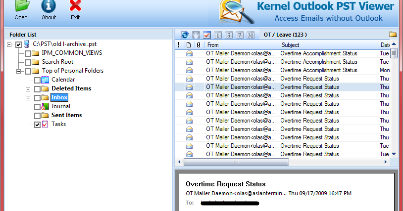Viewport: 403px width, 211px height.
Task: Sort by importance exclamation column
Action: [179, 45]
